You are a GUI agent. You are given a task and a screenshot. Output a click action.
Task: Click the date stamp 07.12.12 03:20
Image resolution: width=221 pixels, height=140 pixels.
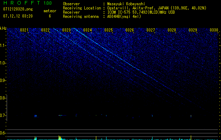coord(18,16)
